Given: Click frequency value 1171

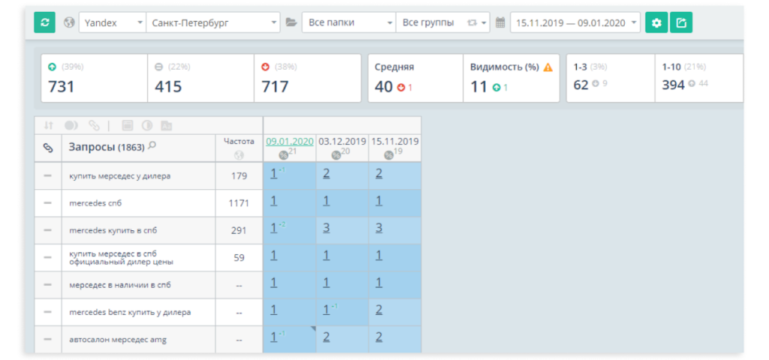Looking at the screenshot, I should coord(239,202).
